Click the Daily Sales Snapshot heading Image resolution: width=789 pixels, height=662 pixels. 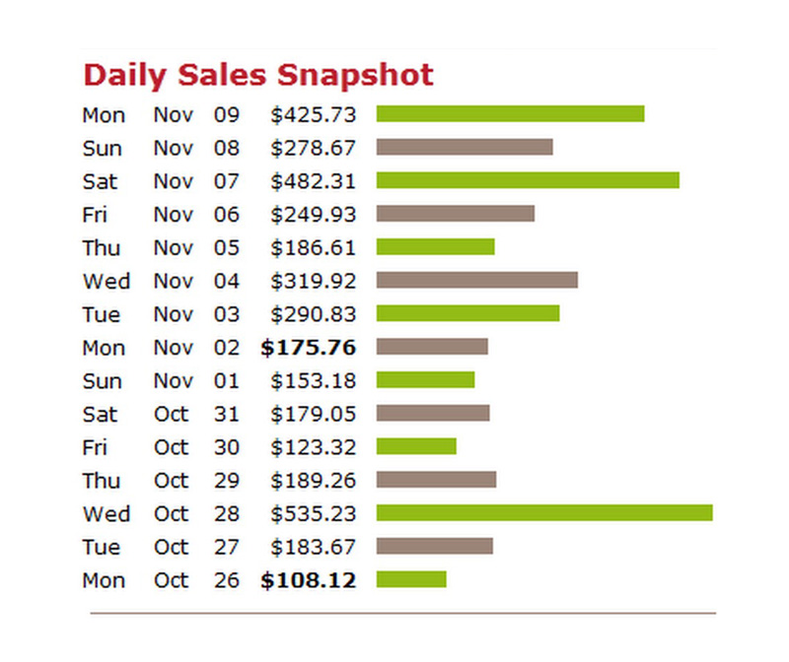tap(258, 75)
